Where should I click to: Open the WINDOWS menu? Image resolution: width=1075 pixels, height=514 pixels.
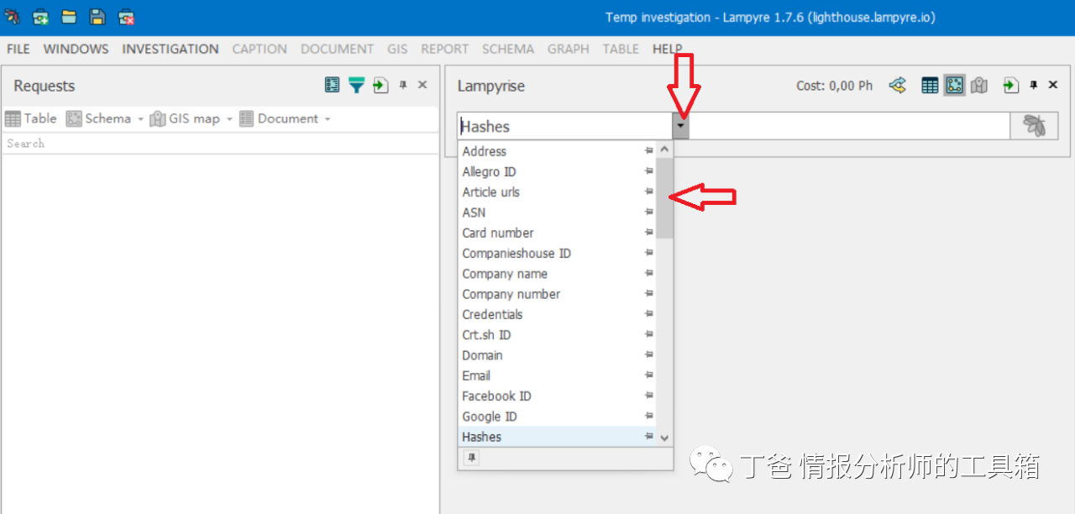(76, 49)
